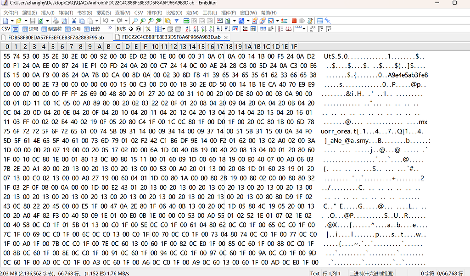The image size is (470, 276).
Task: Click the Save icon in toolbar
Action: point(33,21)
